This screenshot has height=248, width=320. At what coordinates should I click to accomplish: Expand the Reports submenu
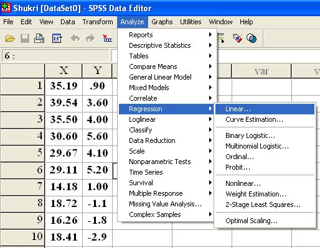point(166,35)
